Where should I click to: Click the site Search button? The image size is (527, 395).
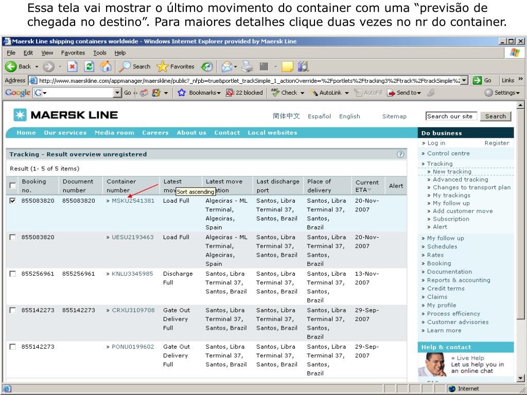tap(496, 116)
